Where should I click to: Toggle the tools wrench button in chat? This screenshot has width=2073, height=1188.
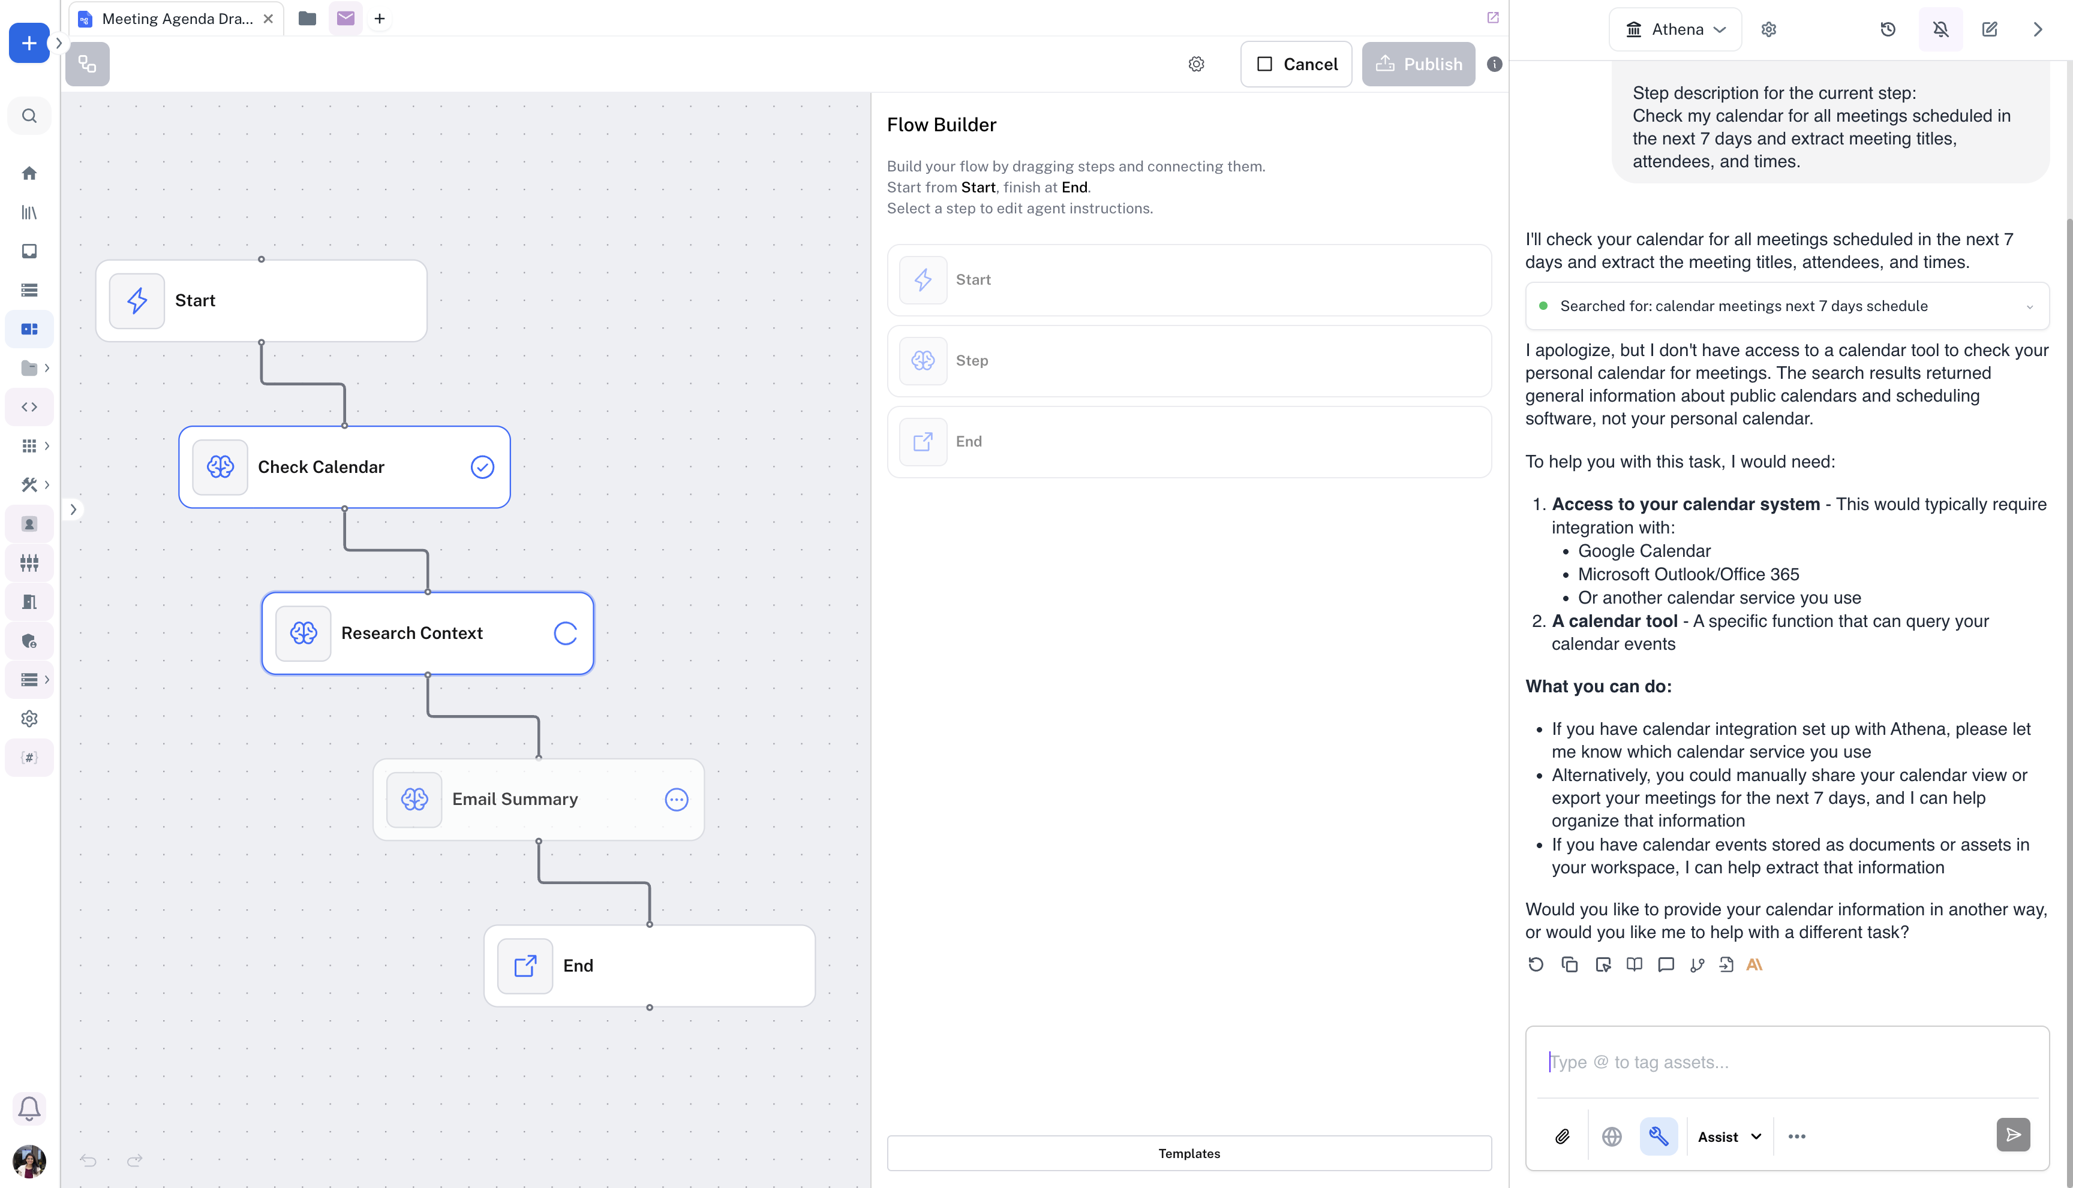pos(1659,1136)
